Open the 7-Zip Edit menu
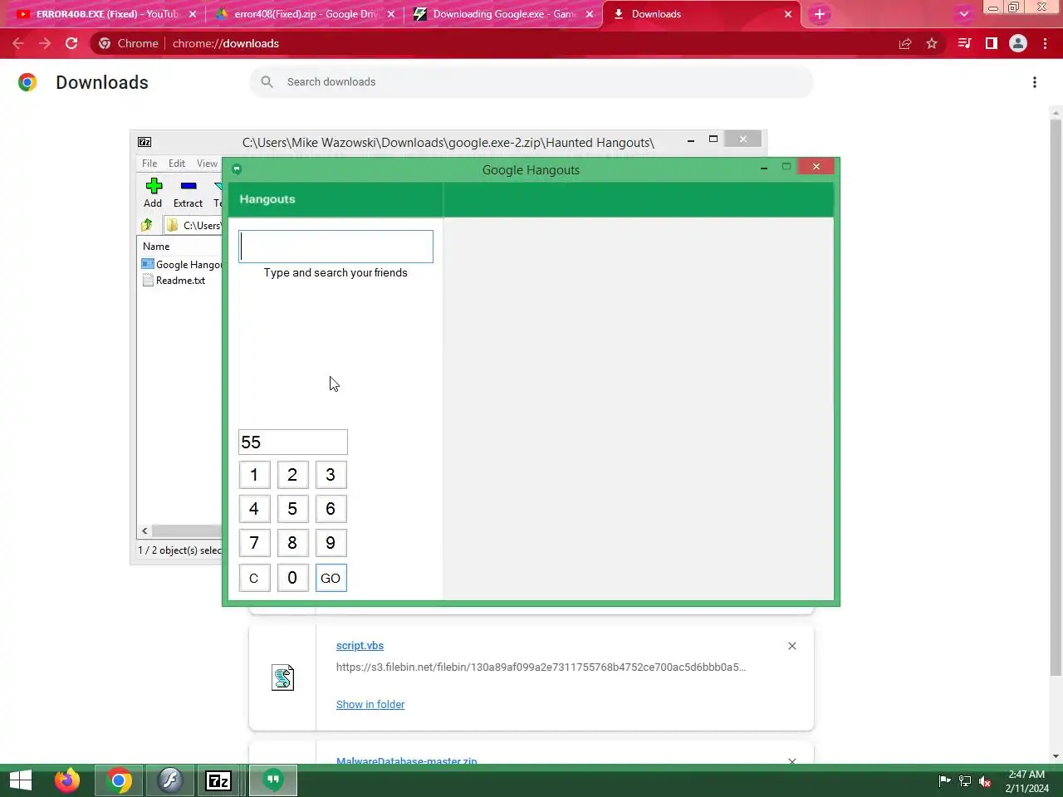 point(177,164)
